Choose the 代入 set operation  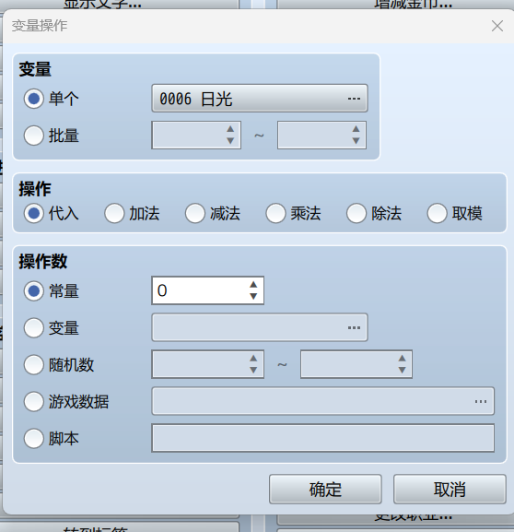tap(34, 213)
